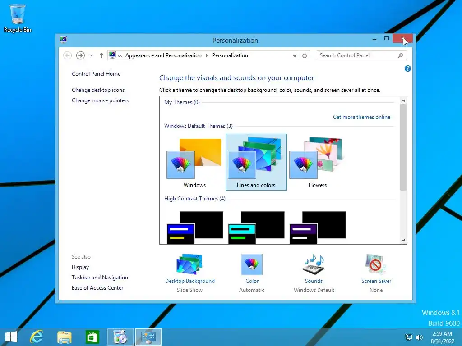Go up one level with Up arrow
This screenshot has width=462, height=346.
[102, 55]
